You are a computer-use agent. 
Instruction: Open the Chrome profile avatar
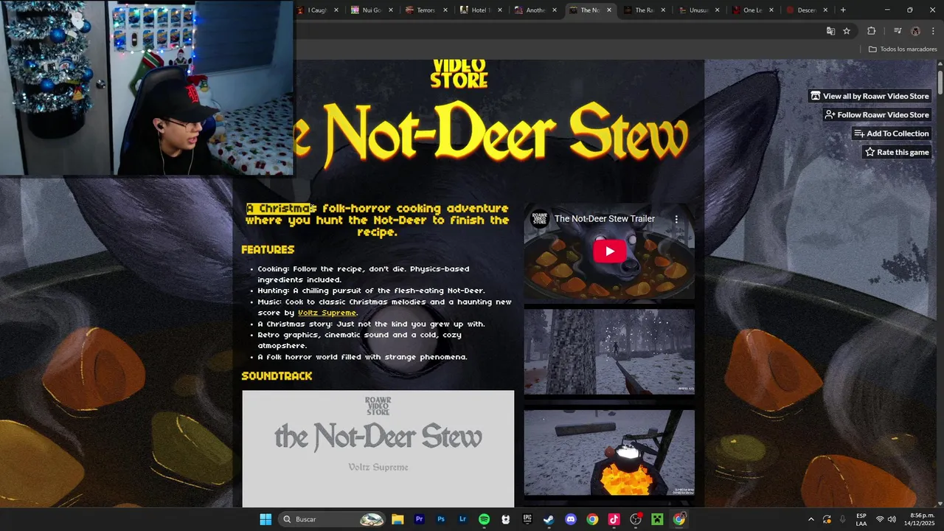tap(915, 31)
